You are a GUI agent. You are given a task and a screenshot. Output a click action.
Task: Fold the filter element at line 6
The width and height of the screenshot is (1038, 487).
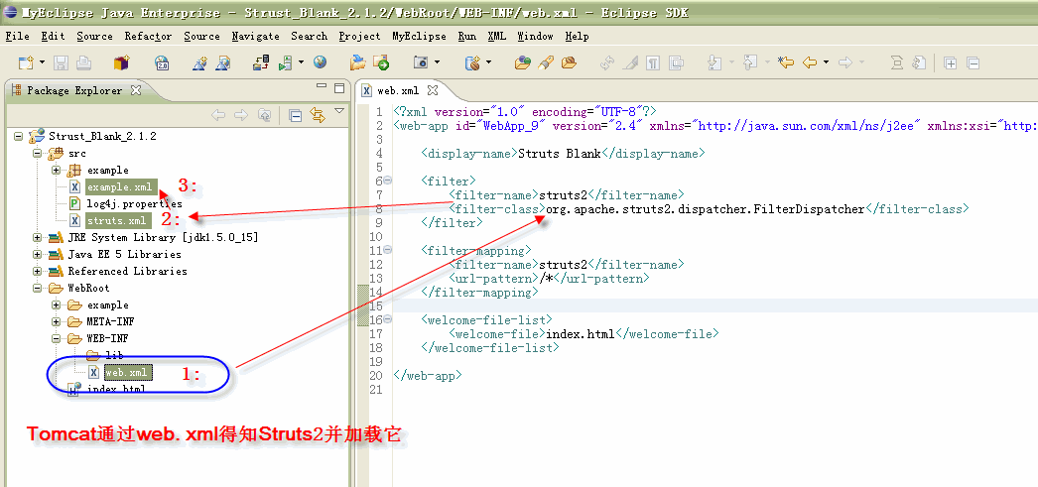(x=387, y=181)
